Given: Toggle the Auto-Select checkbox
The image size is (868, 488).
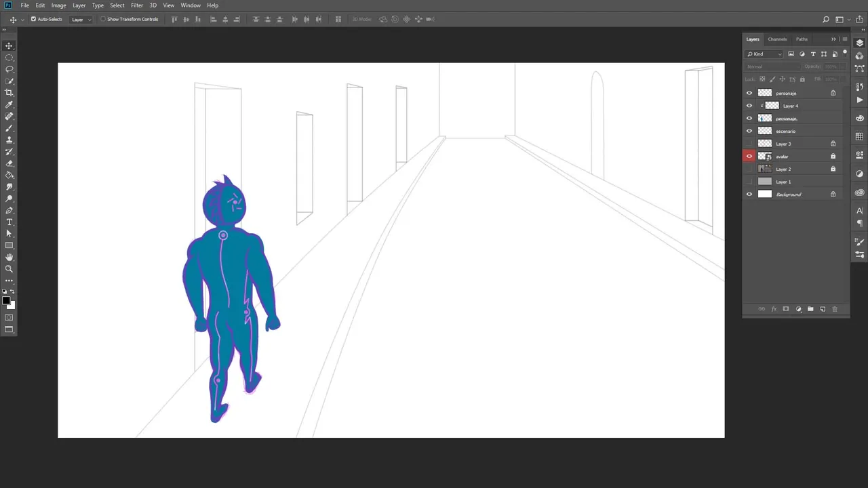Looking at the screenshot, I should click(33, 19).
